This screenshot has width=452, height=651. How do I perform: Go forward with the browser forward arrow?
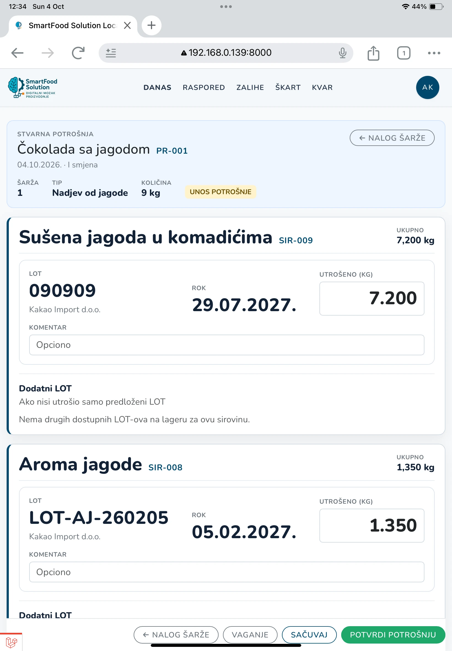coord(48,53)
